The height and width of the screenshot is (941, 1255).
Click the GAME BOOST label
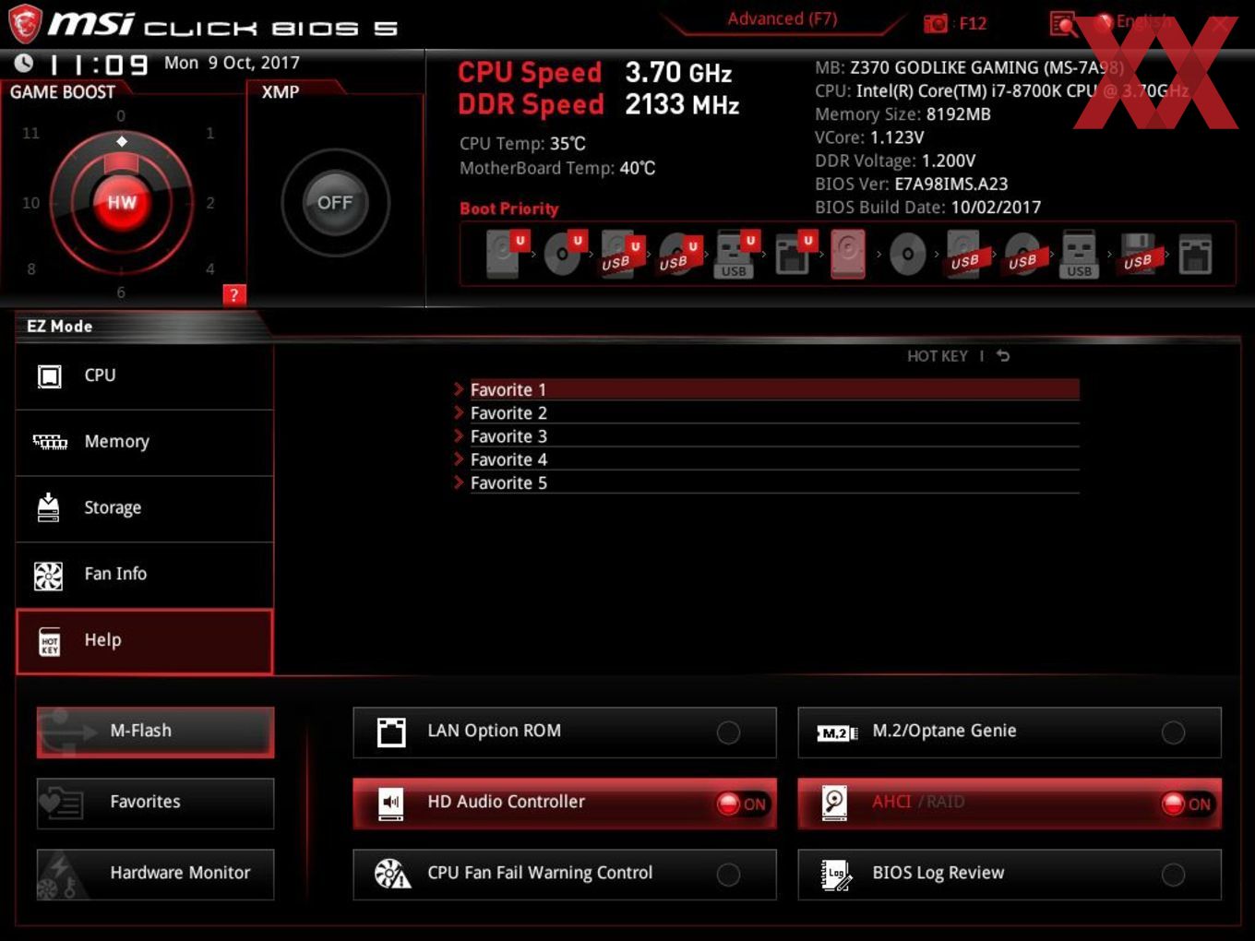(63, 92)
